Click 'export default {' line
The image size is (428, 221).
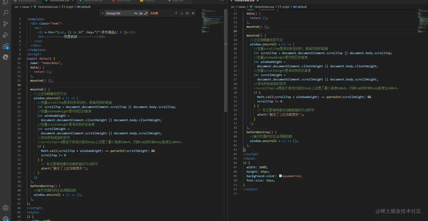(41, 59)
